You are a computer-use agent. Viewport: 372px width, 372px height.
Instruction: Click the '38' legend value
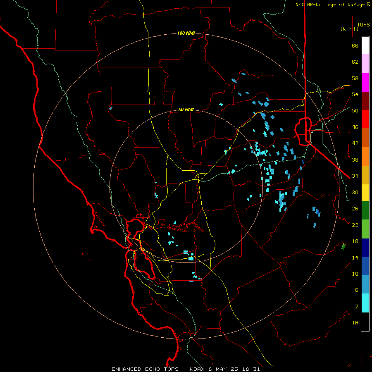coord(355,160)
